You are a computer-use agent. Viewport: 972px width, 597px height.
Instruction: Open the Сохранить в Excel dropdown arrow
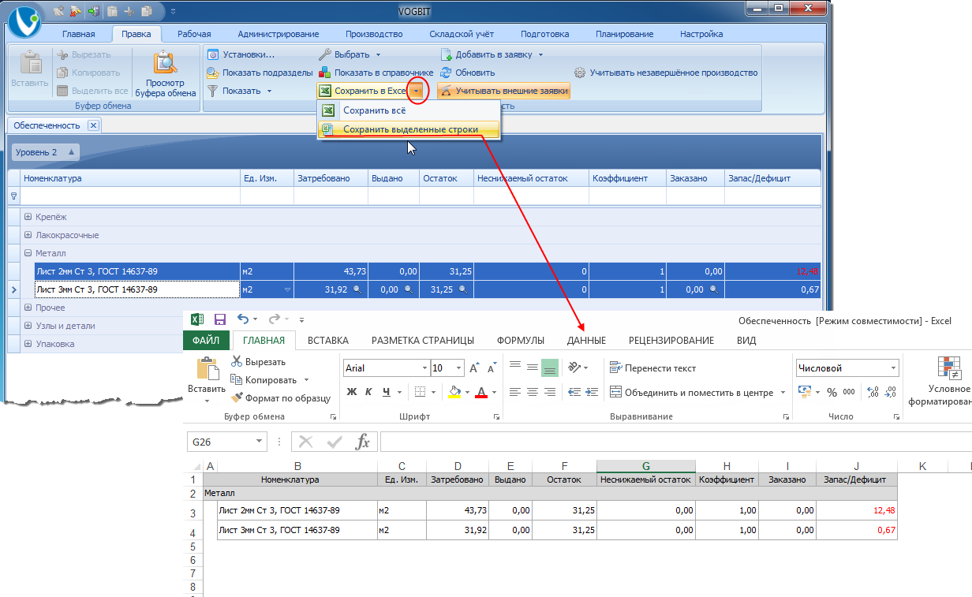click(417, 91)
